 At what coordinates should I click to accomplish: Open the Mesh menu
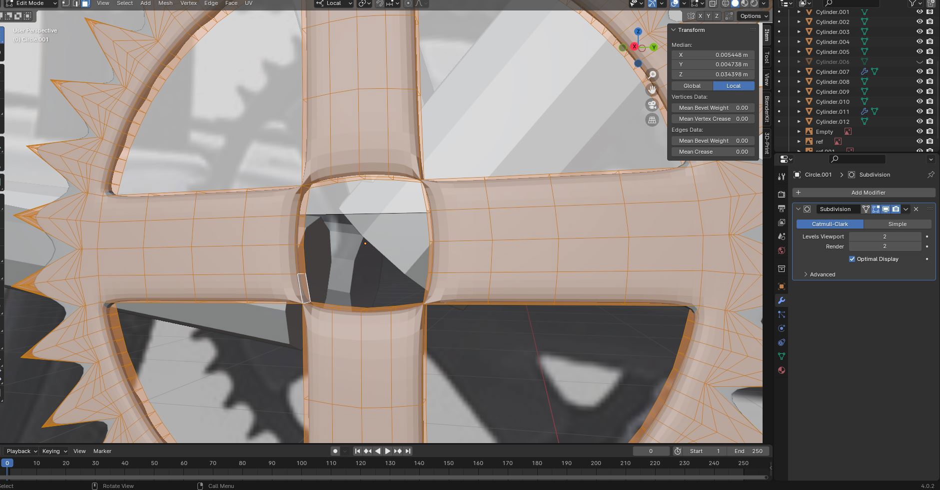(165, 3)
